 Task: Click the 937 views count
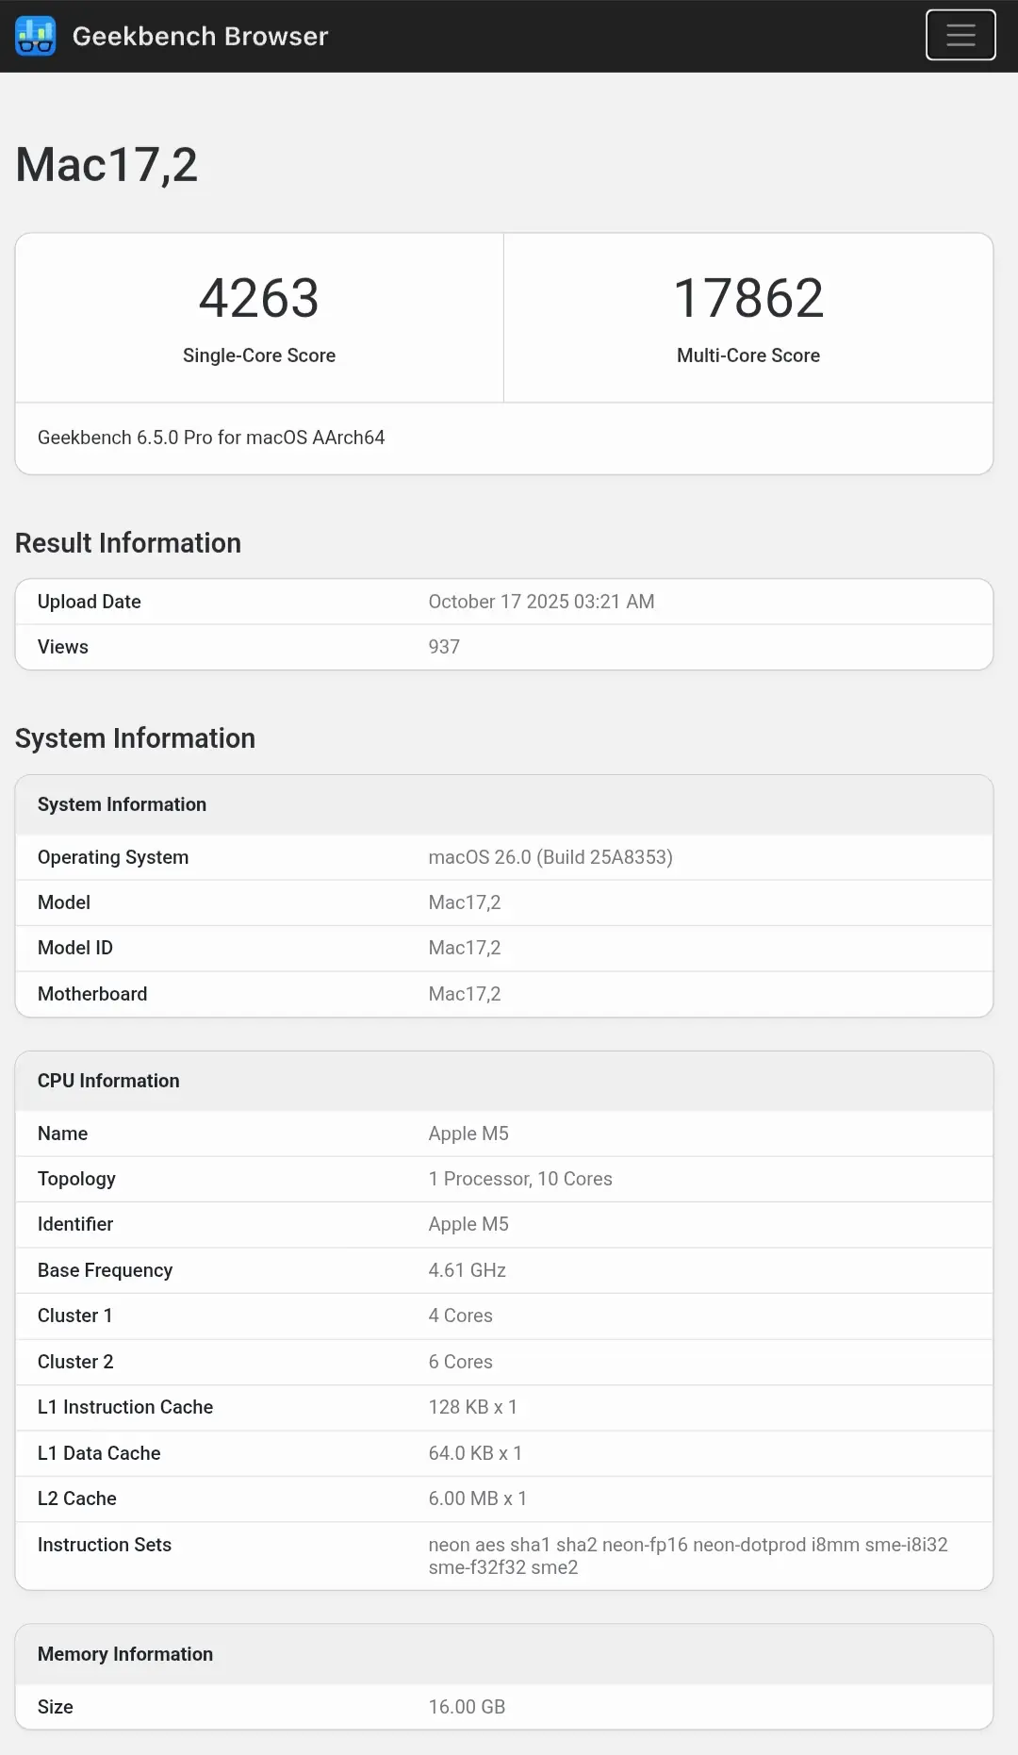point(444,647)
